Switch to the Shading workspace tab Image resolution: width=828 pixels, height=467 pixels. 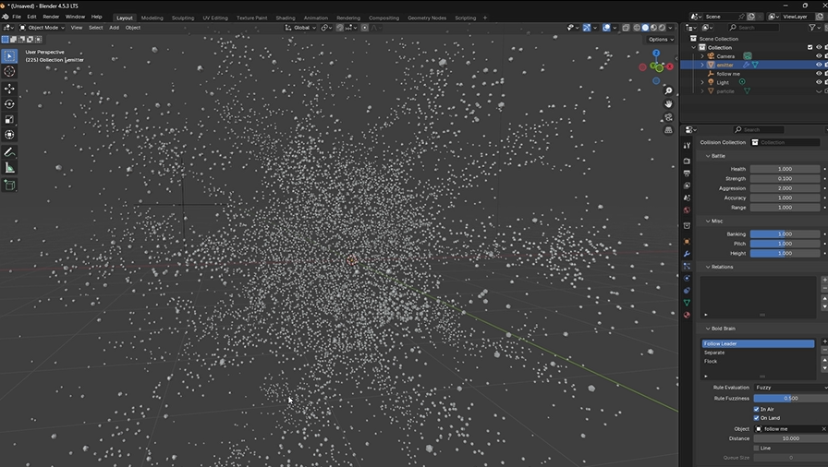click(x=286, y=18)
